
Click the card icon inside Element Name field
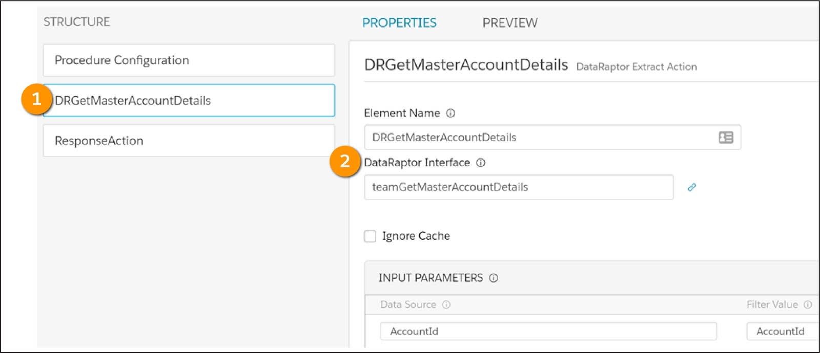(726, 137)
